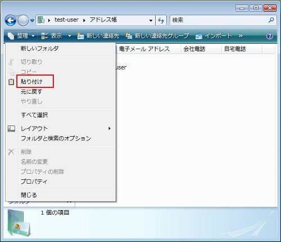Click in the 検索 search field

[x=219, y=20]
